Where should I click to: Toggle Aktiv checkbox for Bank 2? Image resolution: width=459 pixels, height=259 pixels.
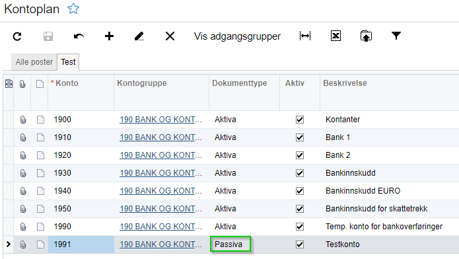(x=300, y=155)
